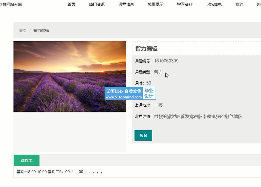Click course number 1610069399
This screenshot has width=261, height=187.
[166, 61]
